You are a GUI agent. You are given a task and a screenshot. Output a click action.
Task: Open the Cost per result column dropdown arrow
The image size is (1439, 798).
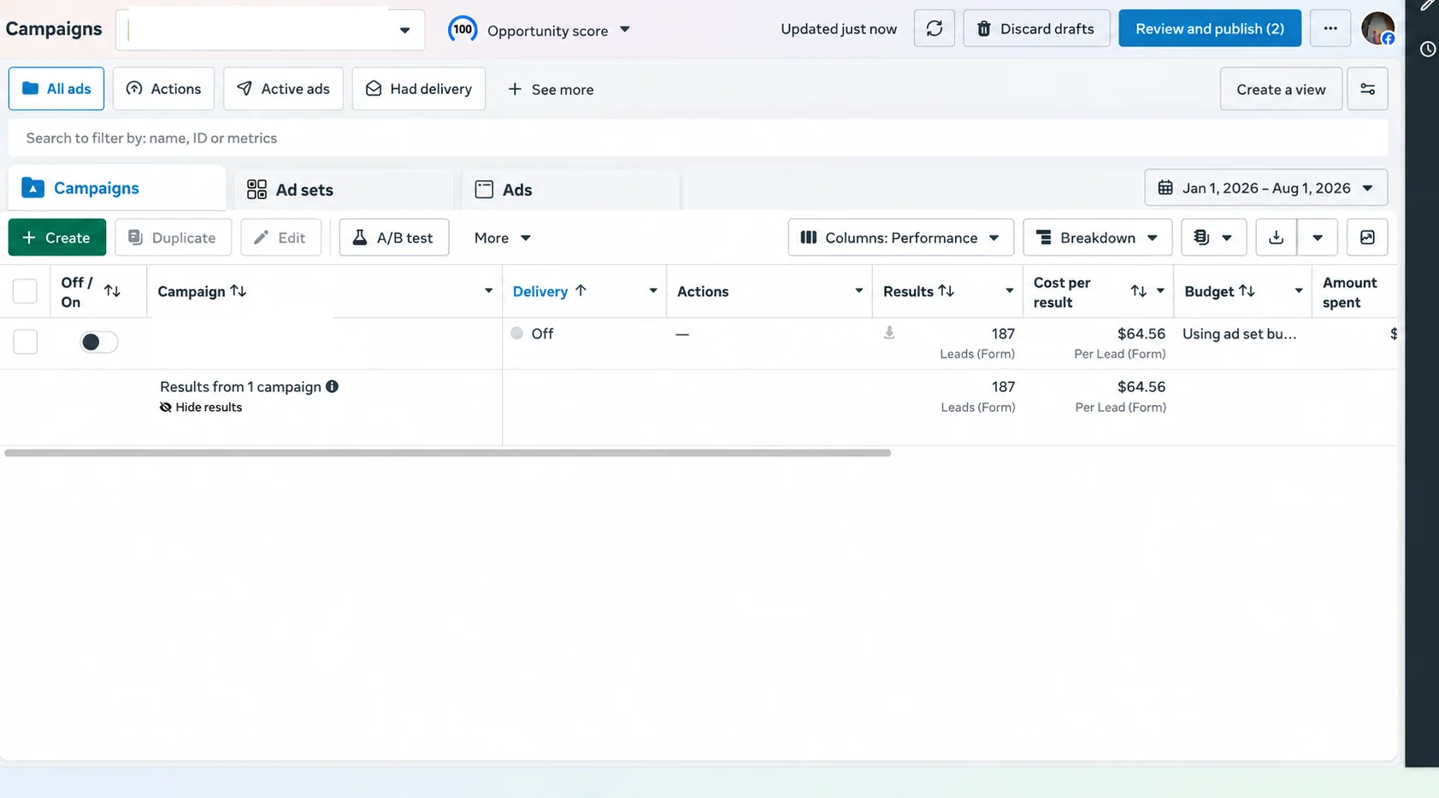1160,291
